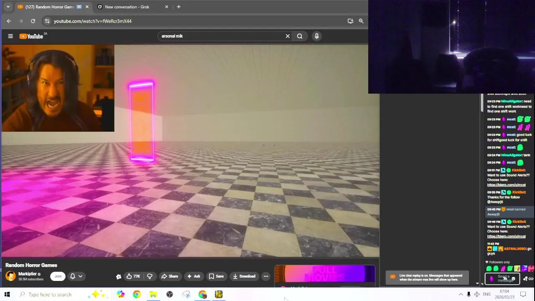535x301 pixels.
Task: Open a new browser tab
Action: [178, 7]
